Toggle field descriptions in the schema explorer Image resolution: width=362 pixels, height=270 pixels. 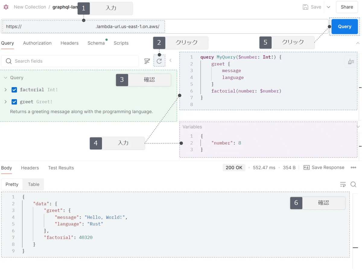147,61
